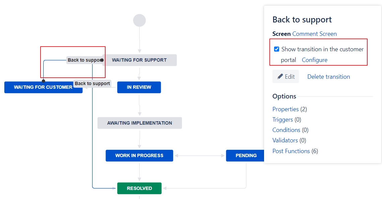The width and height of the screenshot is (382, 199).
Task: Open Validators option
Action: click(x=285, y=141)
